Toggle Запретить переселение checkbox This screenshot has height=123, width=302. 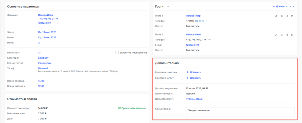coord(117,52)
